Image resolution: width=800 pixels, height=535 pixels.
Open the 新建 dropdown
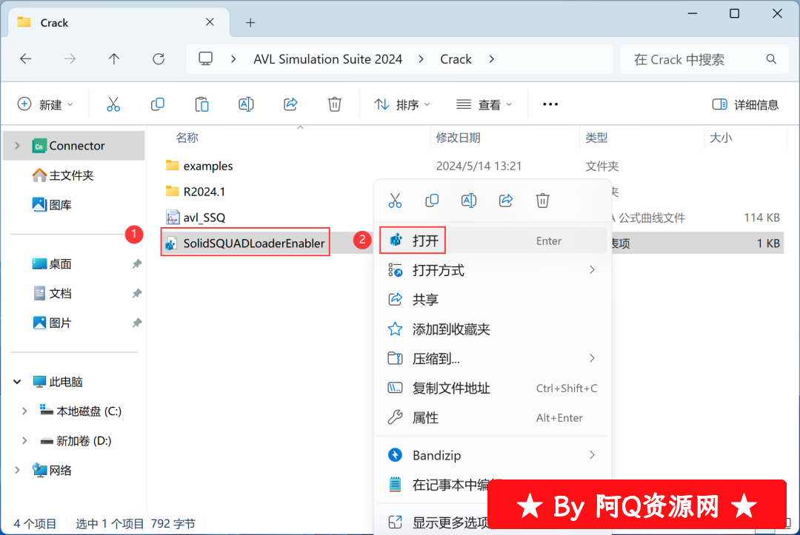tap(45, 104)
